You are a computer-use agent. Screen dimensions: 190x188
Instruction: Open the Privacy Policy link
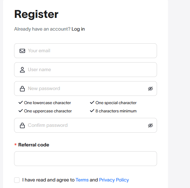114,180
